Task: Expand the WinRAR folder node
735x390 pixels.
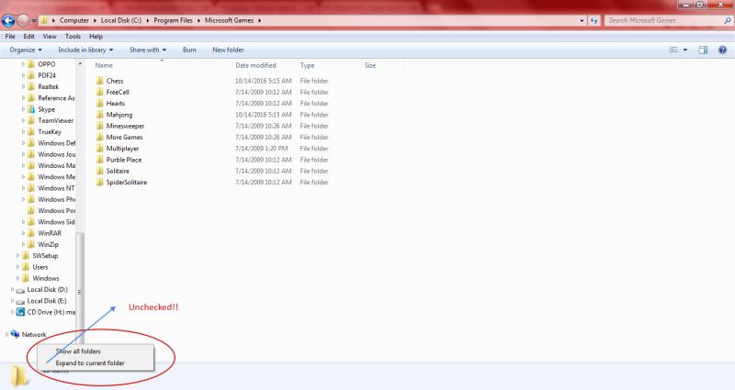Action: (23, 233)
